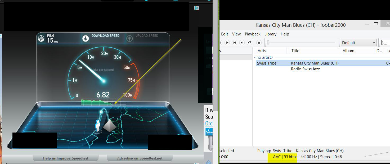Click the AAC | 93 kbps status text

pyautogui.click(x=285, y=157)
